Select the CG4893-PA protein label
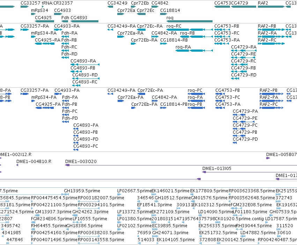This screenshot has height=245, width=297. coord(86,125)
